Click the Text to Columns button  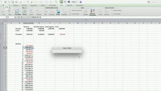click(x=75, y=10)
